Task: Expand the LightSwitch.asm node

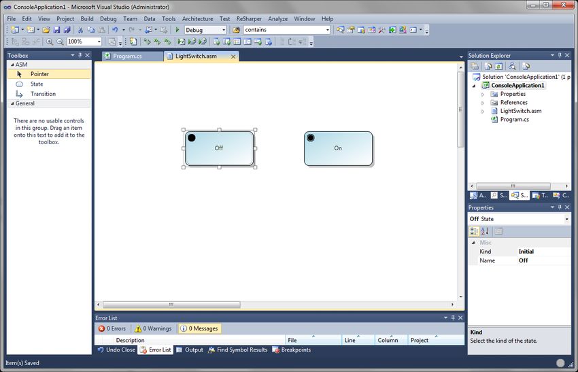Action: tap(483, 112)
